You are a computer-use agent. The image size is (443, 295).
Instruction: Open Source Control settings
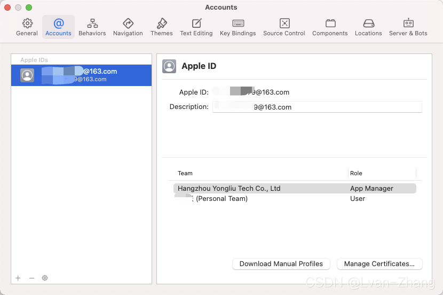284,27
